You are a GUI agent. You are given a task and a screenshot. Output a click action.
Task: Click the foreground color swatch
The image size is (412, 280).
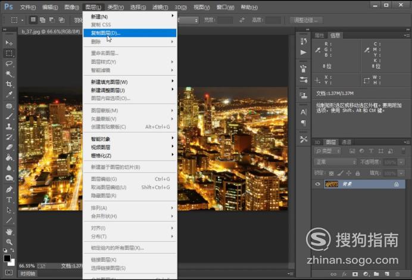tap(7, 258)
